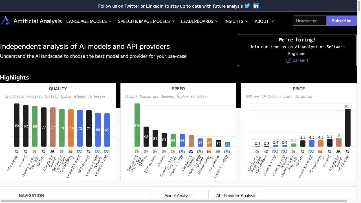This screenshot has height=203, width=361.
Task: Click Meta logo under Llama 3.1 405B in Quality chart
Action: [80, 152]
